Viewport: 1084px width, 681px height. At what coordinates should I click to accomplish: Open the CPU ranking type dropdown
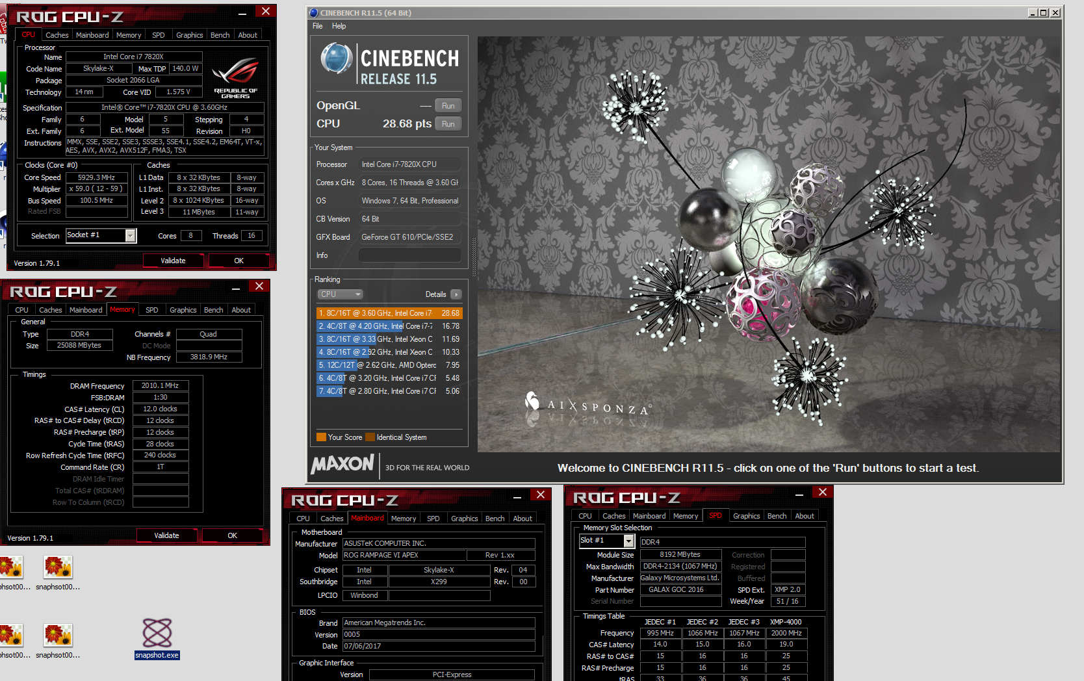point(339,294)
